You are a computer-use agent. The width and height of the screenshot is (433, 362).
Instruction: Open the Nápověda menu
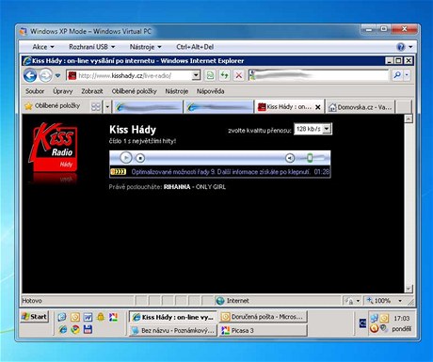[x=210, y=91]
